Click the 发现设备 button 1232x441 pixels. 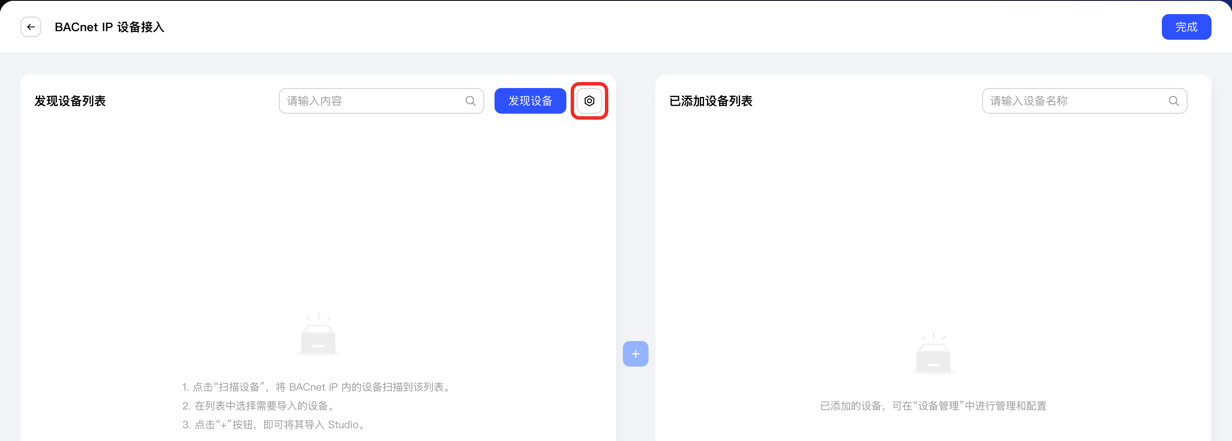[x=530, y=101]
